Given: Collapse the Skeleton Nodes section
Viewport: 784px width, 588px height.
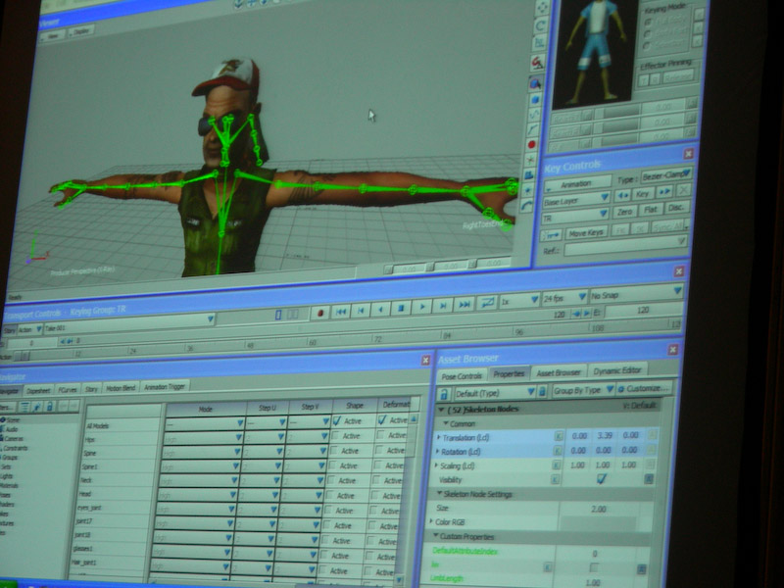Looking at the screenshot, I should pyautogui.click(x=442, y=410).
